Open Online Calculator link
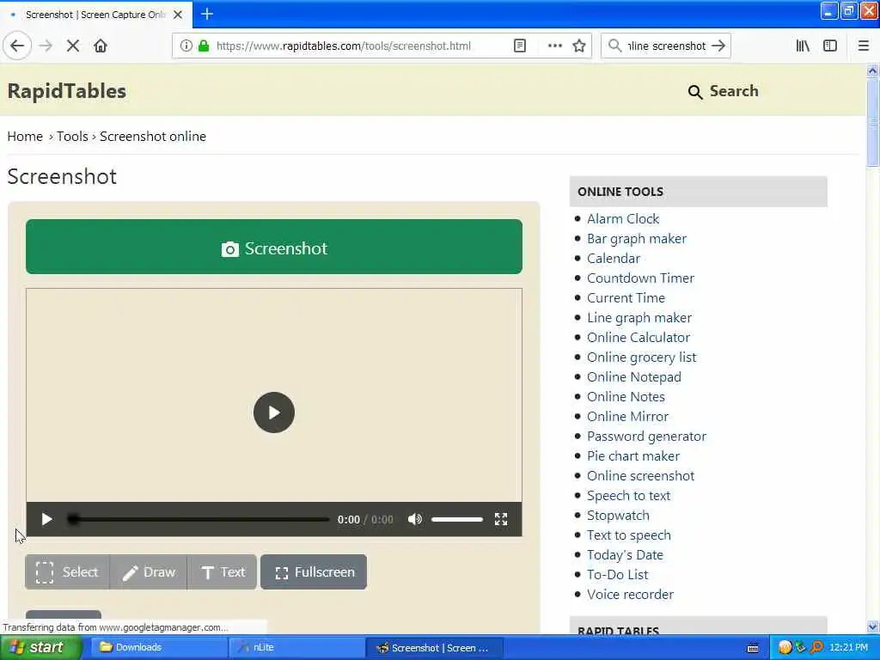This screenshot has height=660, width=880. point(639,337)
